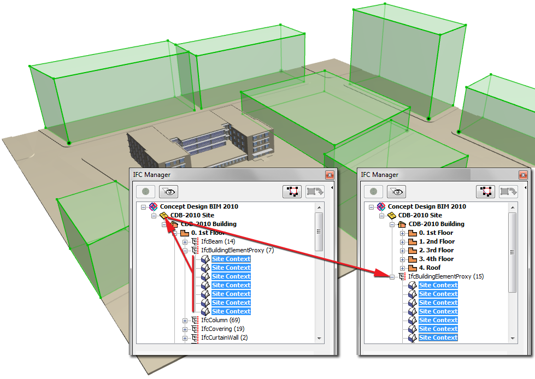Click the folder icon of 0. 1st Floor, left panel

coord(185,233)
